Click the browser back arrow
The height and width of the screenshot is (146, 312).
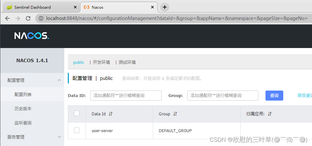click(7, 18)
